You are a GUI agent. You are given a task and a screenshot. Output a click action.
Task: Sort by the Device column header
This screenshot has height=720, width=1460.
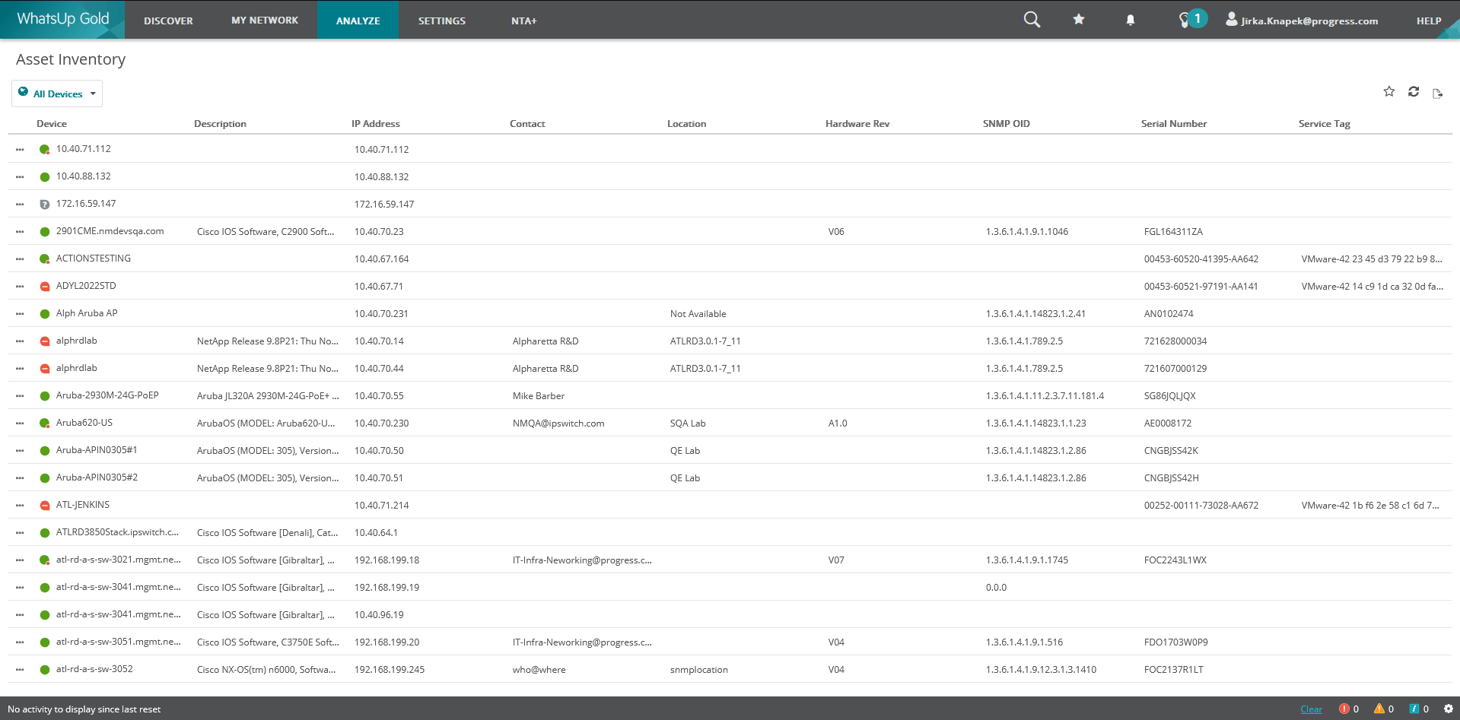(52, 124)
